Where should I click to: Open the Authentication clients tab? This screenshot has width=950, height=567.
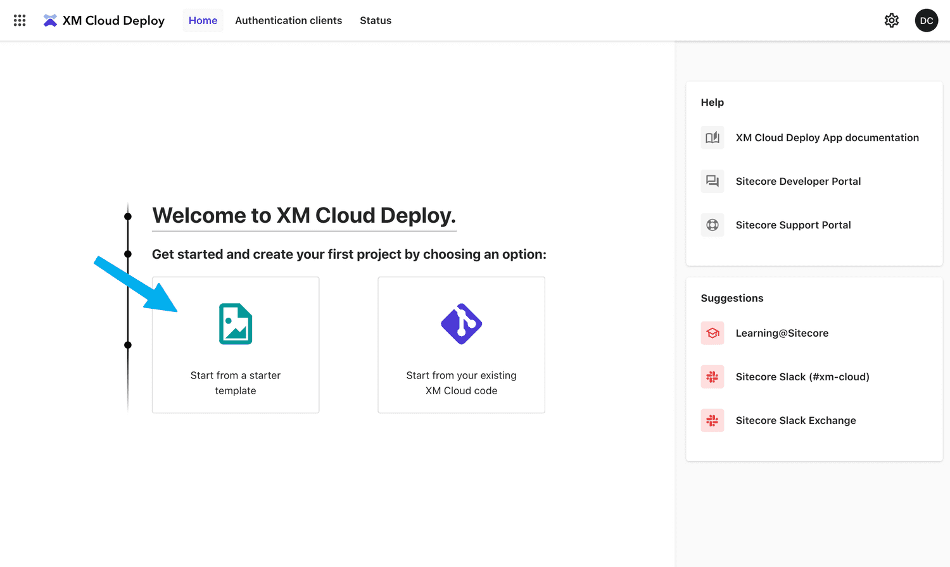(288, 20)
